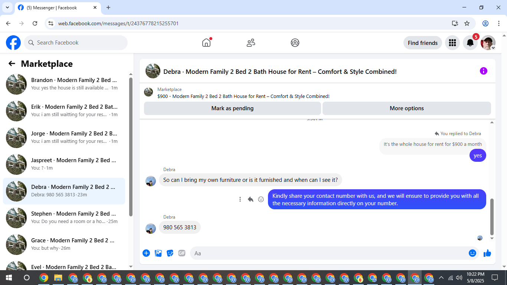Click the 'yes' message bubble
Image resolution: width=507 pixels, height=285 pixels.
[x=478, y=155]
